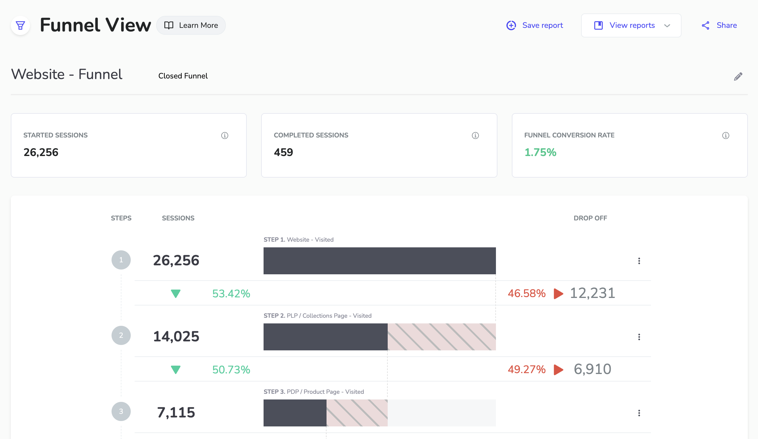The height and width of the screenshot is (439, 758).
Task: Click the info icon on Completed Sessions card
Action: pos(475,135)
